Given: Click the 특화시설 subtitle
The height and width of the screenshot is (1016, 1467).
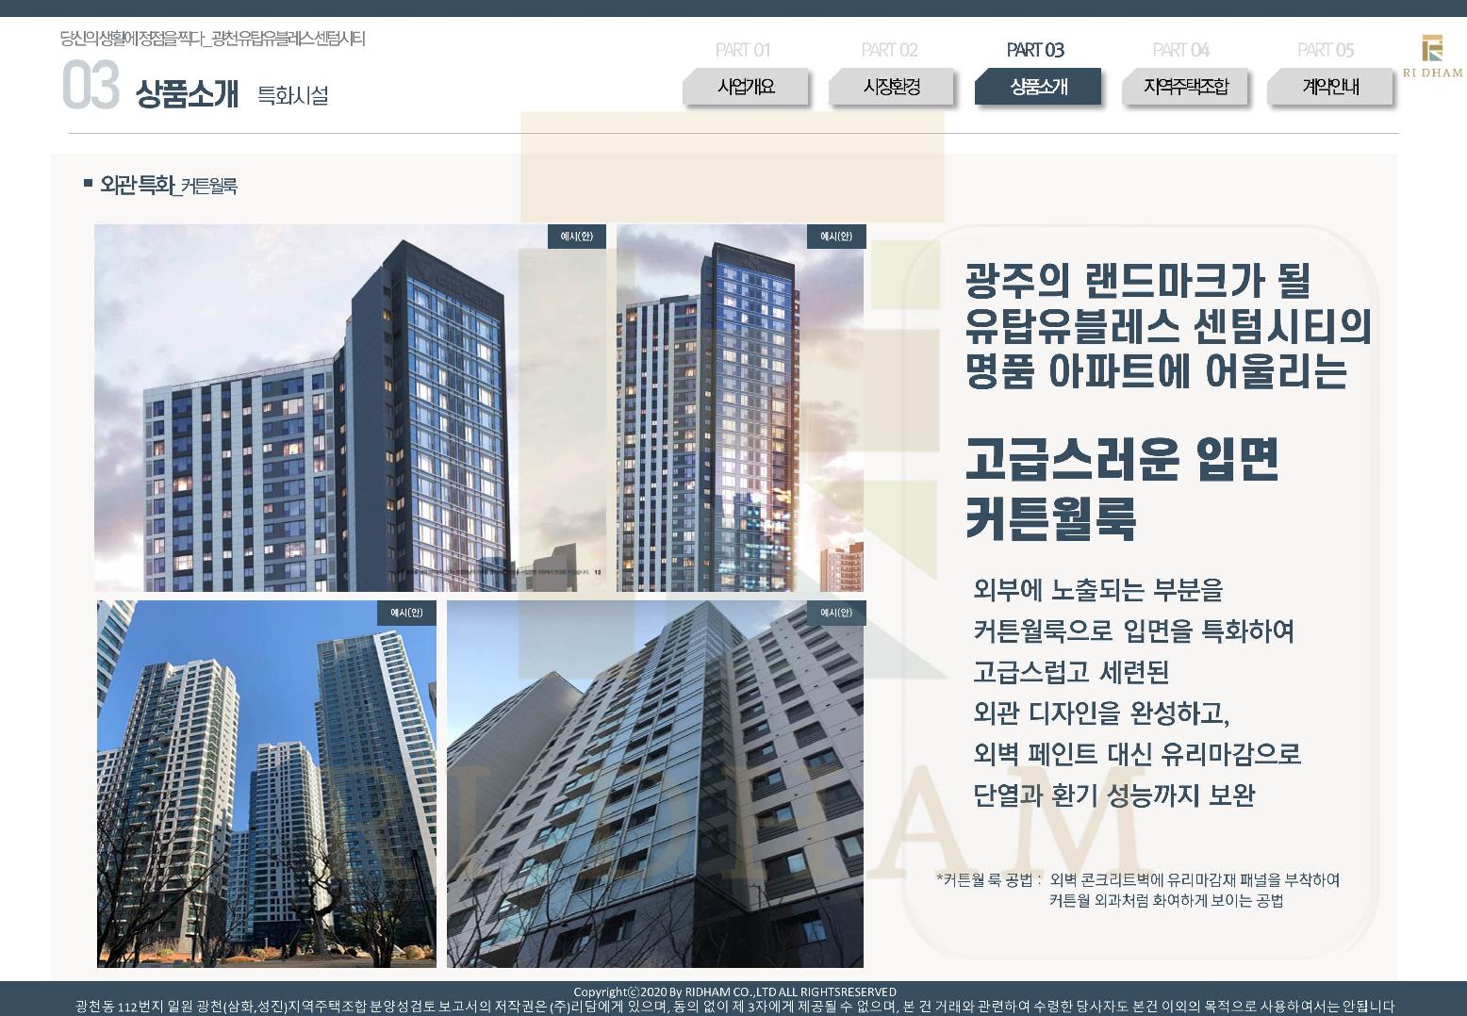Looking at the screenshot, I should [x=293, y=95].
